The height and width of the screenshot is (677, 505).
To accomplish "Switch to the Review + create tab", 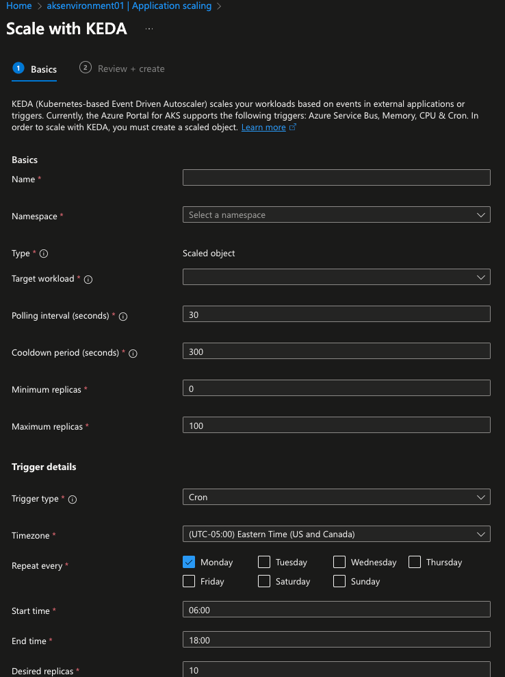I will pos(130,69).
